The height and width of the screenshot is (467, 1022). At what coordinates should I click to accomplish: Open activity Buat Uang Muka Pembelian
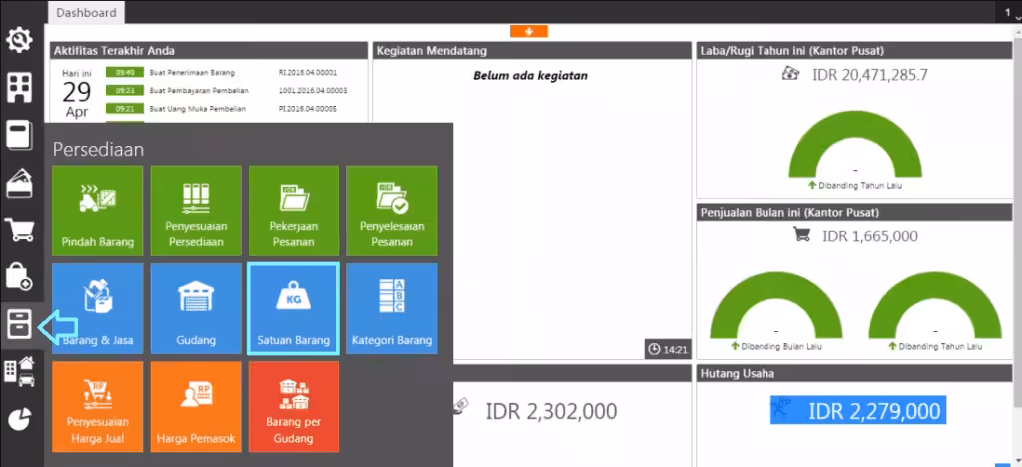tap(198, 109)
